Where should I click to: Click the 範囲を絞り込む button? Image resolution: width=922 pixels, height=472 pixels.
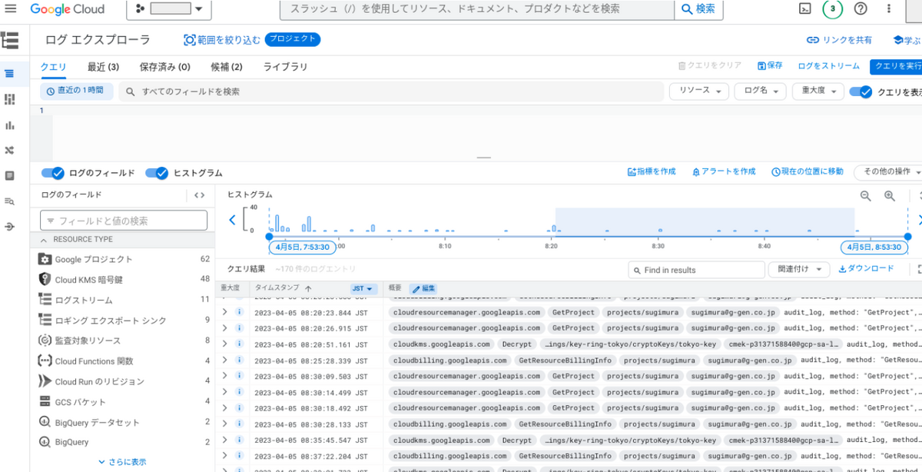tap(222, 40)
